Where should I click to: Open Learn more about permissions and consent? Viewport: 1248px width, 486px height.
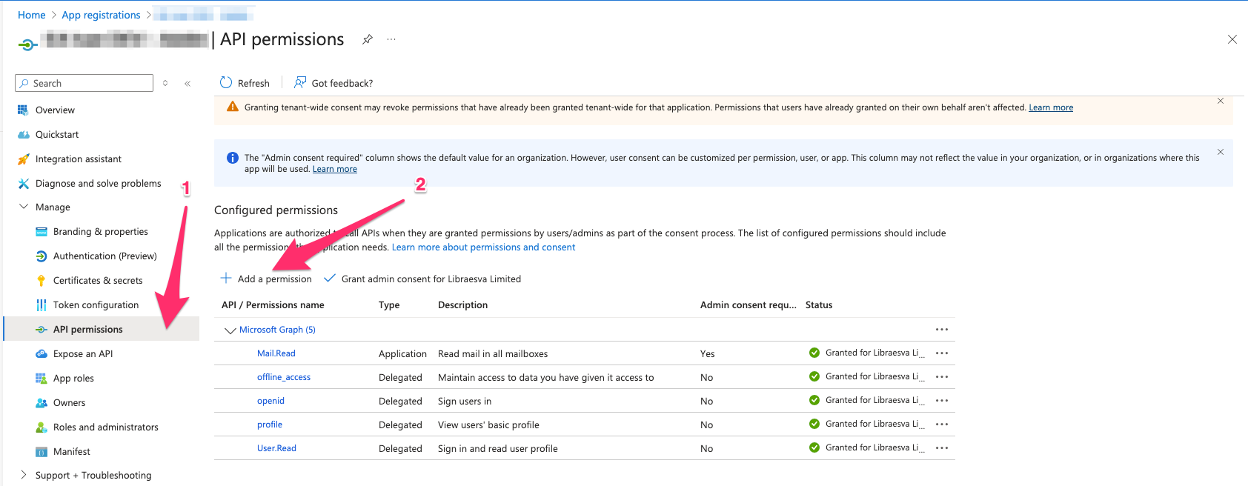coord(483,247)
